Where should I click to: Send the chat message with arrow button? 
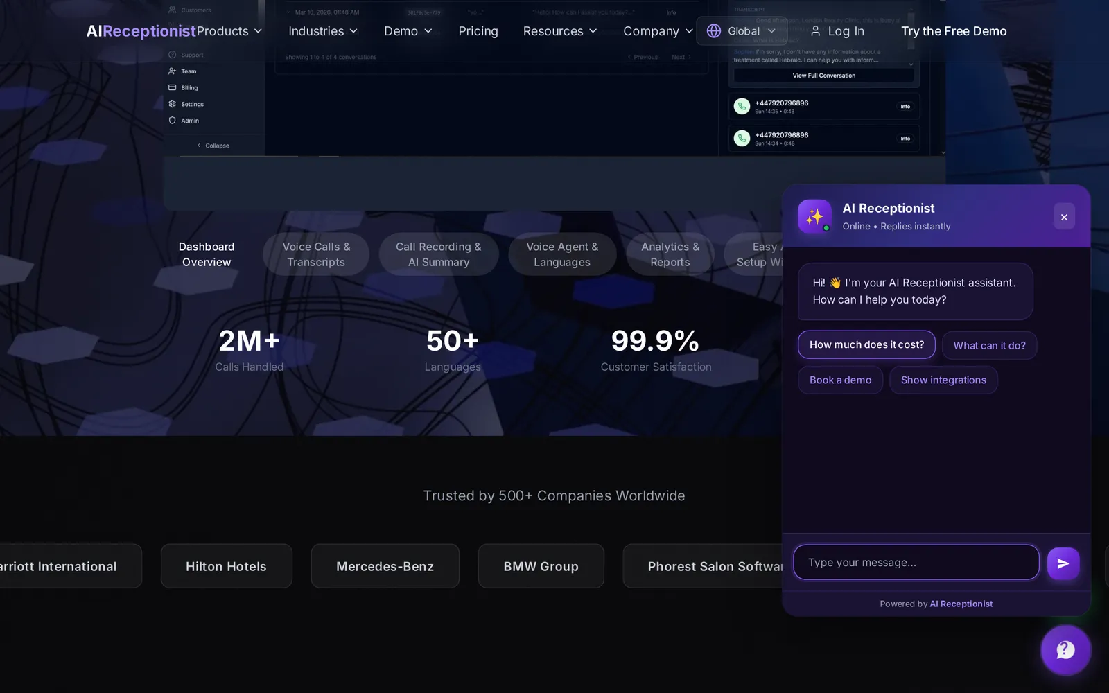pos(1063,563)
